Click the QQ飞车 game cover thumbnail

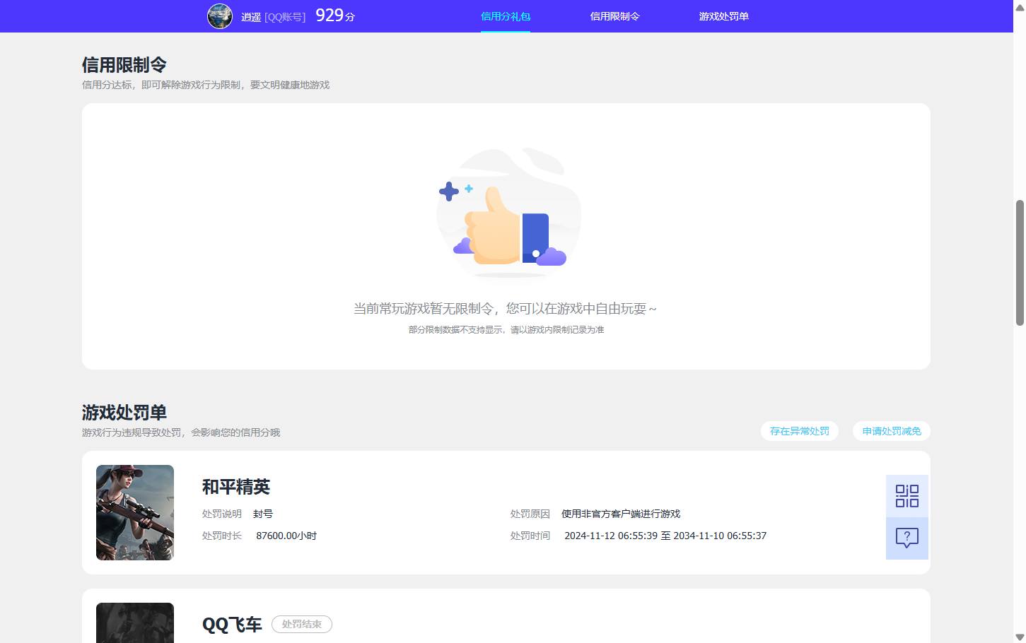(134, 623)
